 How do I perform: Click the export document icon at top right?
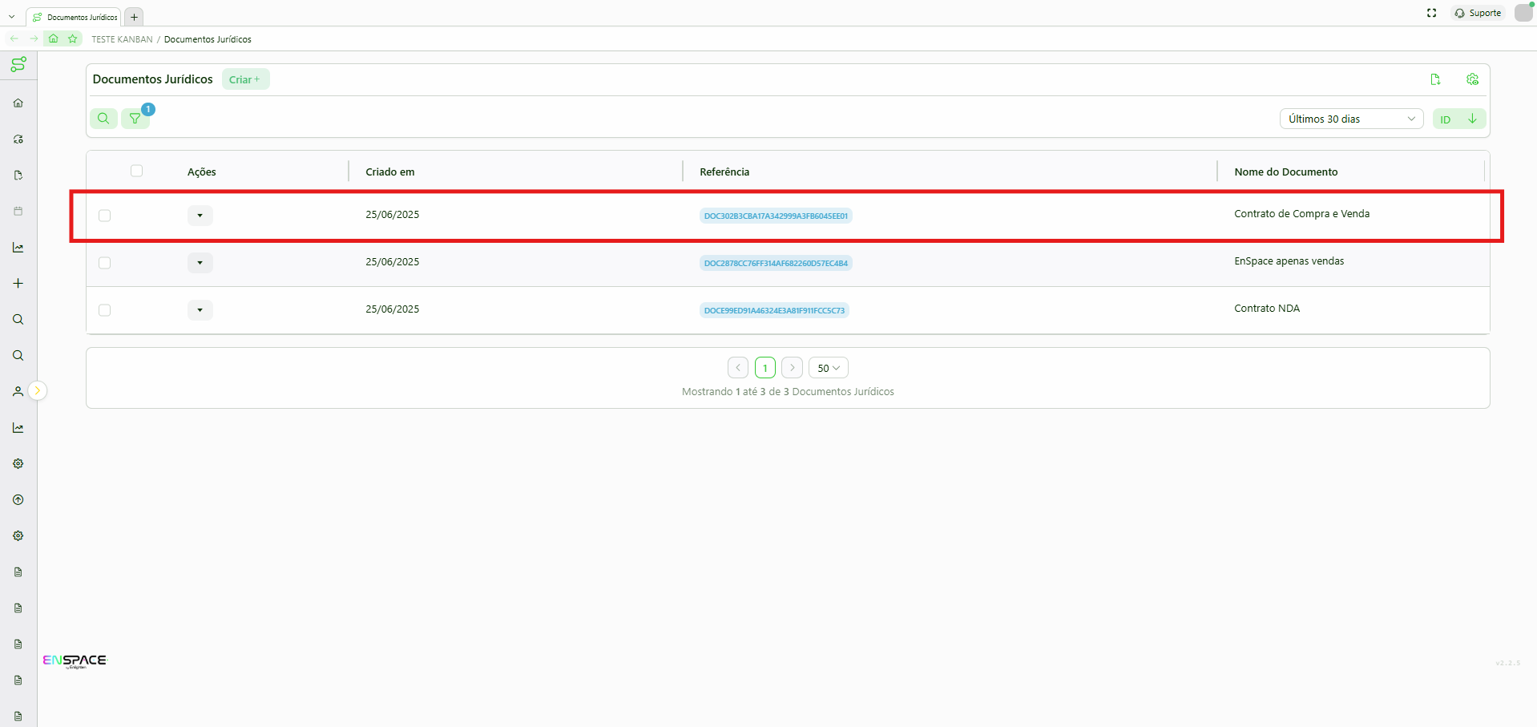click(1435, 79)
